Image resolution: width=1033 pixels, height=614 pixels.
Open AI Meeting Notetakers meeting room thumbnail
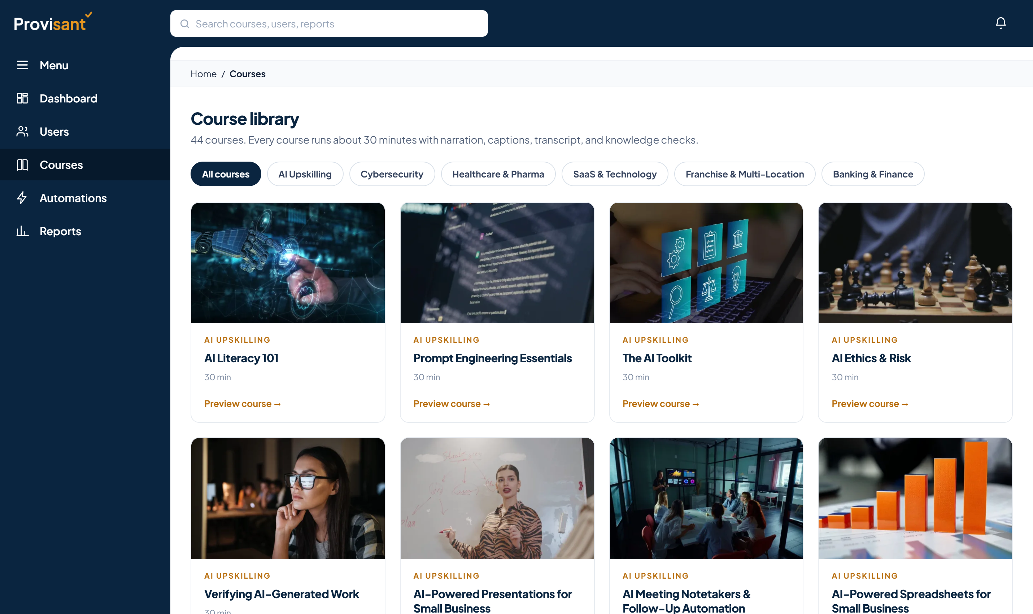(706, 499)
